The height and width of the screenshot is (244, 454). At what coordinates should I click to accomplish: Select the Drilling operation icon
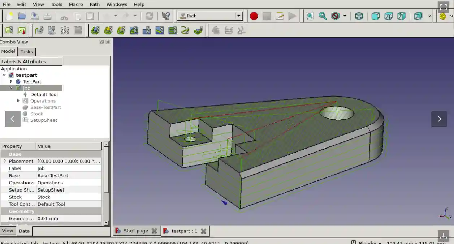pos(147,30)
